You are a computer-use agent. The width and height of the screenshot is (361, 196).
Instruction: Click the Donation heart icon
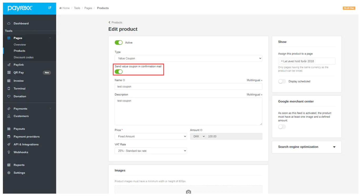coord(9,96)
